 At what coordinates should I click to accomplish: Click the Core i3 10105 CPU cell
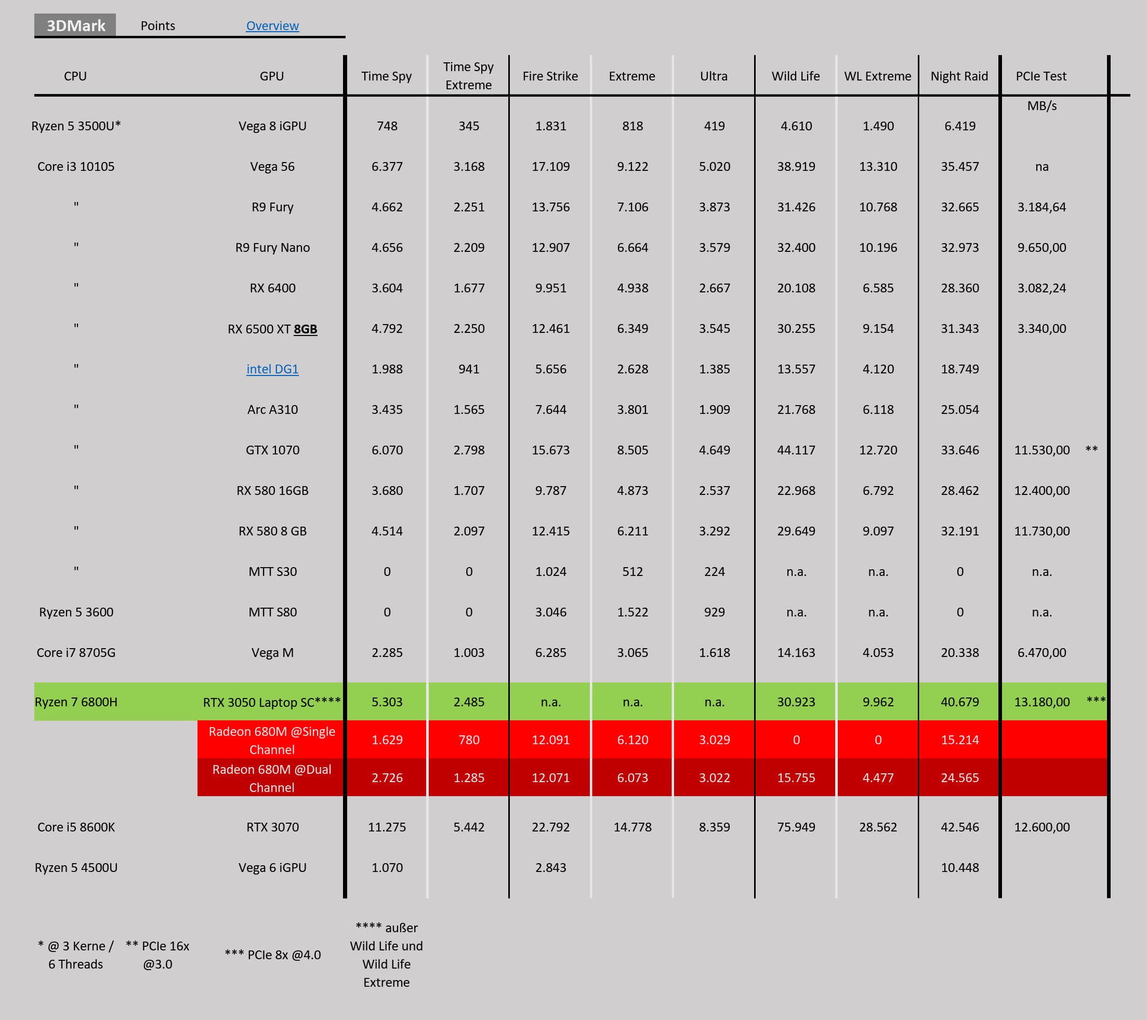(x=76, y=167)
